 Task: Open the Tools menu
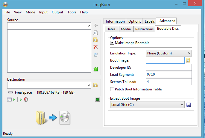tap(72, 12)
